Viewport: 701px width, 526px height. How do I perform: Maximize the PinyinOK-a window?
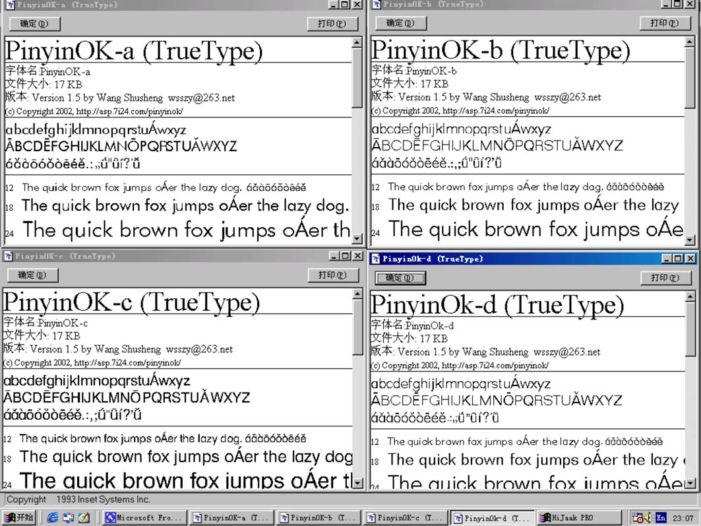tap(345, 5)
